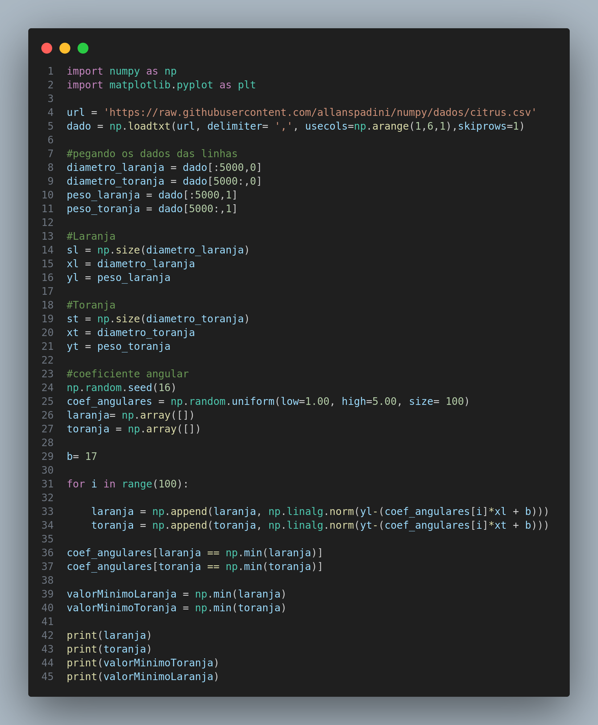Click the citrus.csv URL string
Screen dimensions: 598x725
tap(320, 113)
